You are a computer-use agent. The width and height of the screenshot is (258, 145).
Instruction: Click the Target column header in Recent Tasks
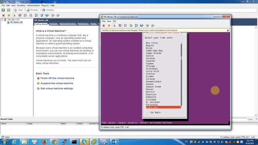coord(43,124)
